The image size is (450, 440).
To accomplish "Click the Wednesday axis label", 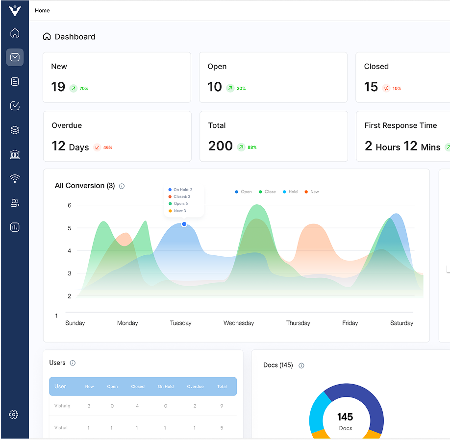I will click(239, 323).
